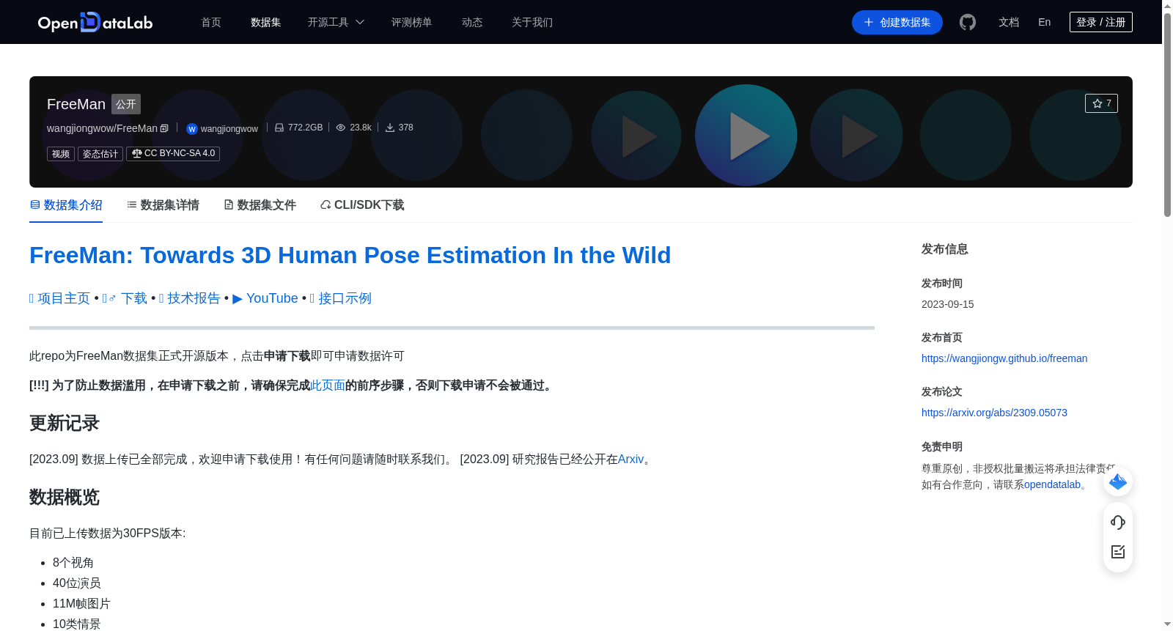The height and width of the screenshot is (631, 1173).
Task: Switch to the 数据集文件 tab
Action: [260, 205]
